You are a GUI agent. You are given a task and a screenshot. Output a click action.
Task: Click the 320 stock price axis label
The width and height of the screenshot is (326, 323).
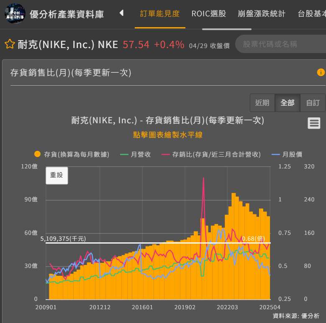309,166
